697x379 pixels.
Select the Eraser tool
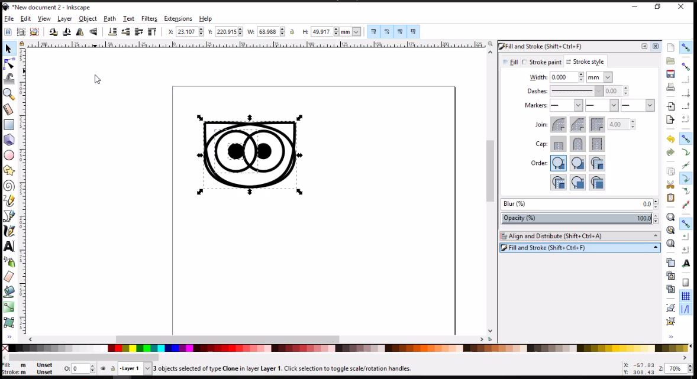8,277
